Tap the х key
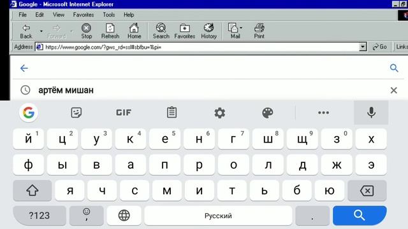 pyautogui.click(x=371, y=139)
